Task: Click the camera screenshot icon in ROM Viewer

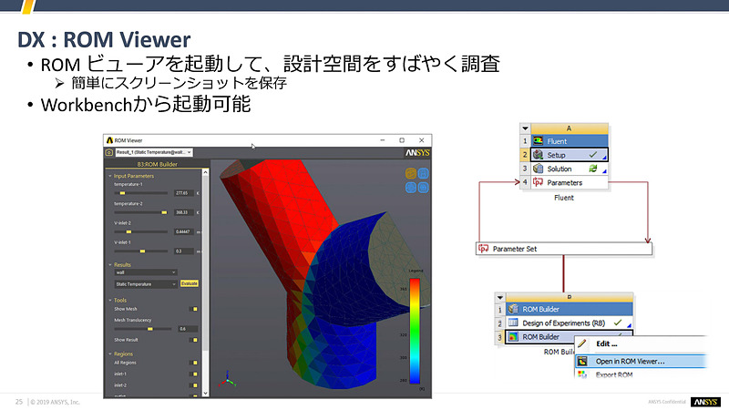Action: tap(108, 152)
